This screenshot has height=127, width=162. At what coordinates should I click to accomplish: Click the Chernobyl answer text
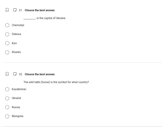point(18,25)
